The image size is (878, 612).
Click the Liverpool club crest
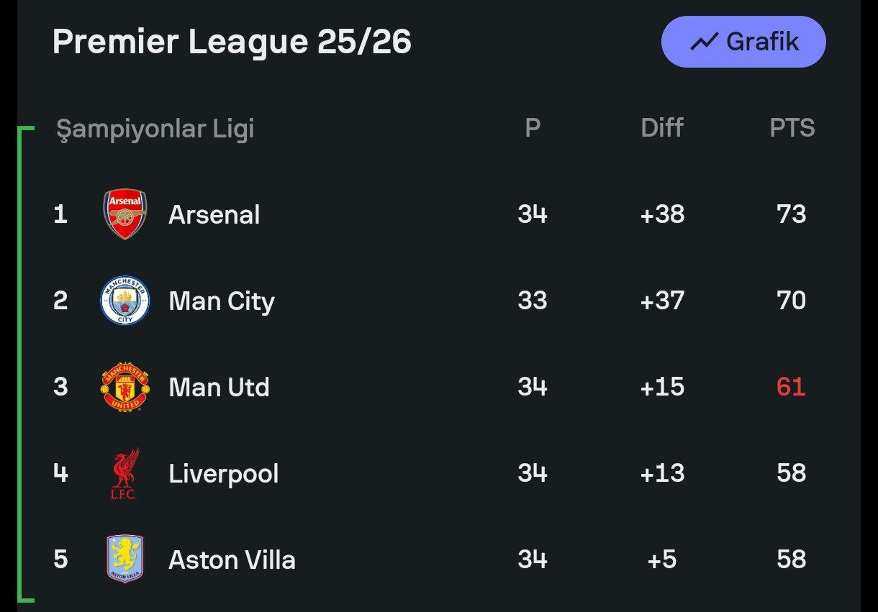(125, 473)
